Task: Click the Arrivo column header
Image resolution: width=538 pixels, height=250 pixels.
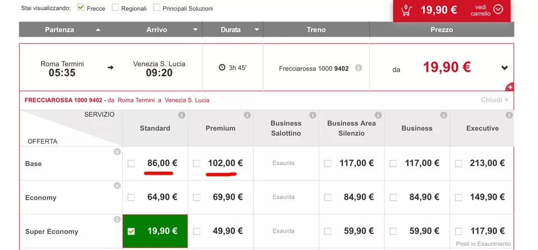Action: [157, 30]
